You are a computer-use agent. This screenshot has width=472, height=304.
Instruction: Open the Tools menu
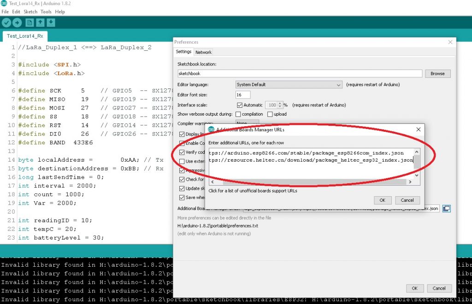click(x=46, y=12)
